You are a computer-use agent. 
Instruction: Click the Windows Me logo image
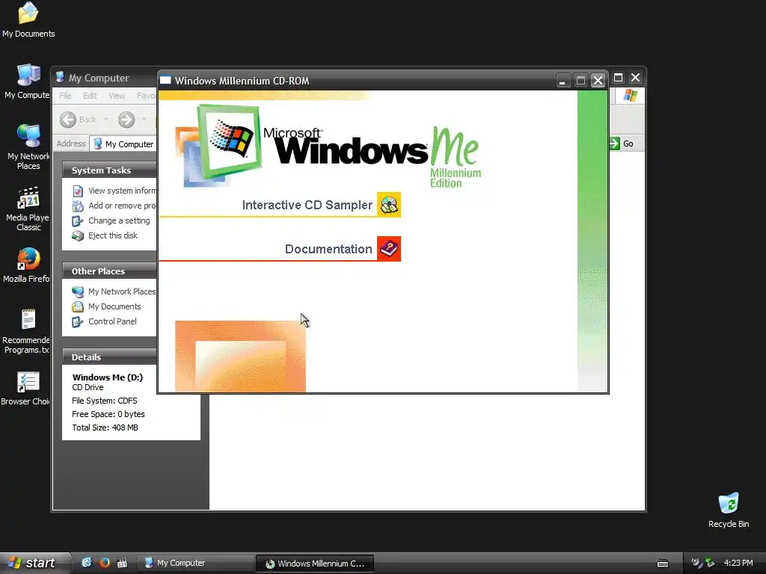pos(328,146)
